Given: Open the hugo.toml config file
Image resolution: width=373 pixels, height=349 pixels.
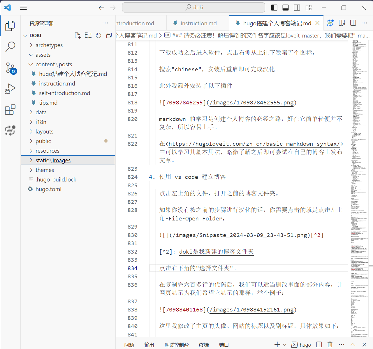Looking at the screenshot, I should [x=68, y=189].
